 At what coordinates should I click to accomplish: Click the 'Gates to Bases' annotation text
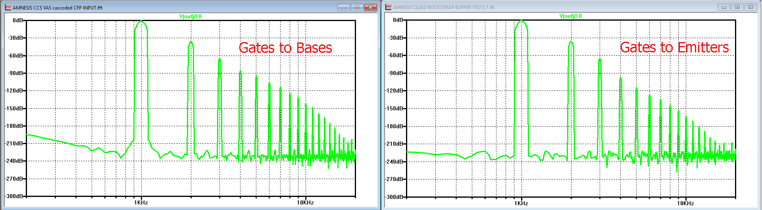pyautogui.click(x=285, y=48)
